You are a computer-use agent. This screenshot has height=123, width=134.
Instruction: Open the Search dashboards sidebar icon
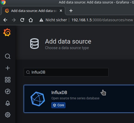(x=8, y=56)
